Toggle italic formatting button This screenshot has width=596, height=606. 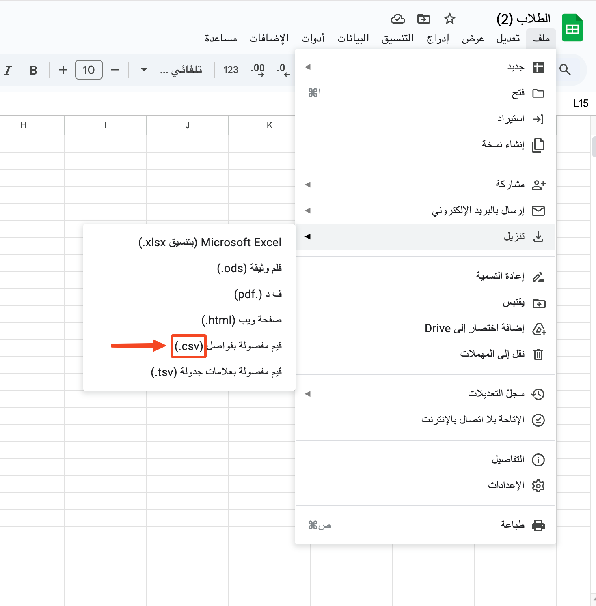[7, 70]
